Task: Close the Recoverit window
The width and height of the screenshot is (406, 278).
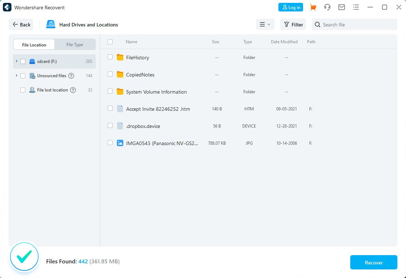Action: [x=399, y=7]
